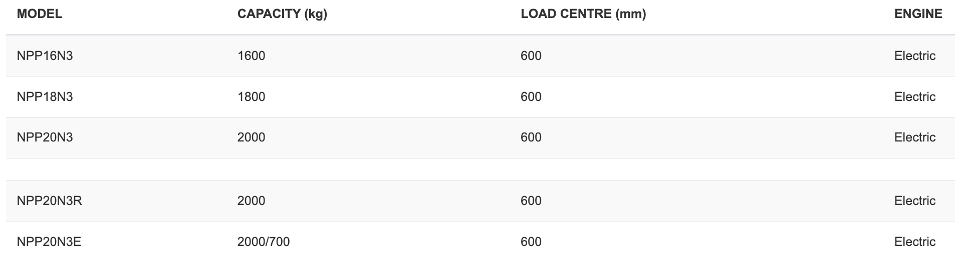
Task: Click the MODEL column header
Action: [x=40, y=14]
